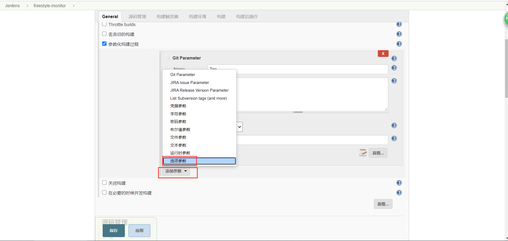Click the green badge at top right
508x241 pixels.
(x=506, y=19)
